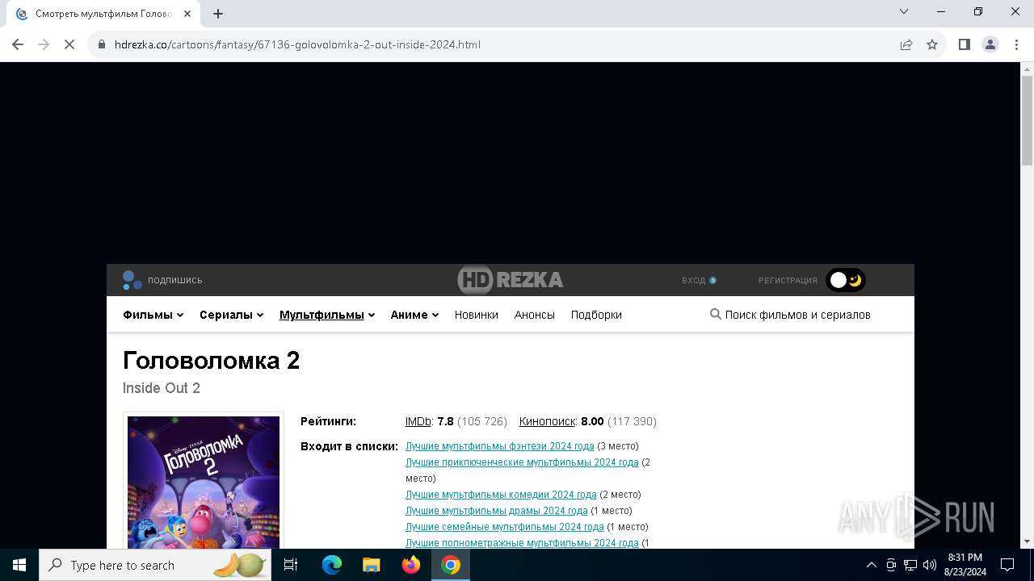Toggle the day/night theme switch

click(x=846, y=280)
